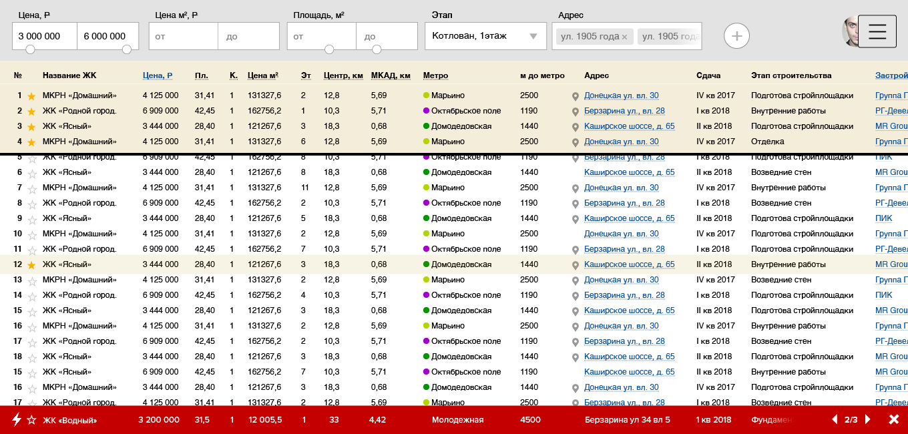The image size is (908, 434).
Task: Click the lightning icon in the red bar
Action: 17,420
